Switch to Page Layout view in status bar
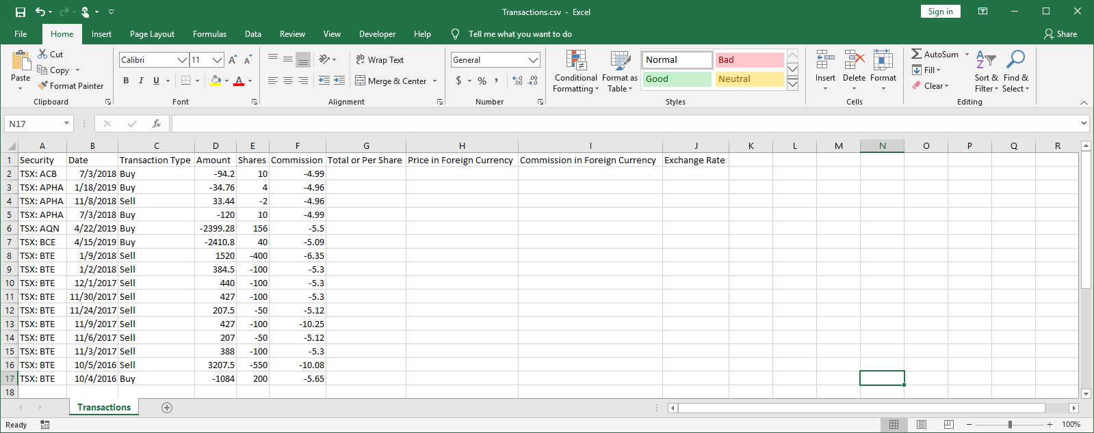This screenshot has height=433, width=1094. click(x=921, y=425)
